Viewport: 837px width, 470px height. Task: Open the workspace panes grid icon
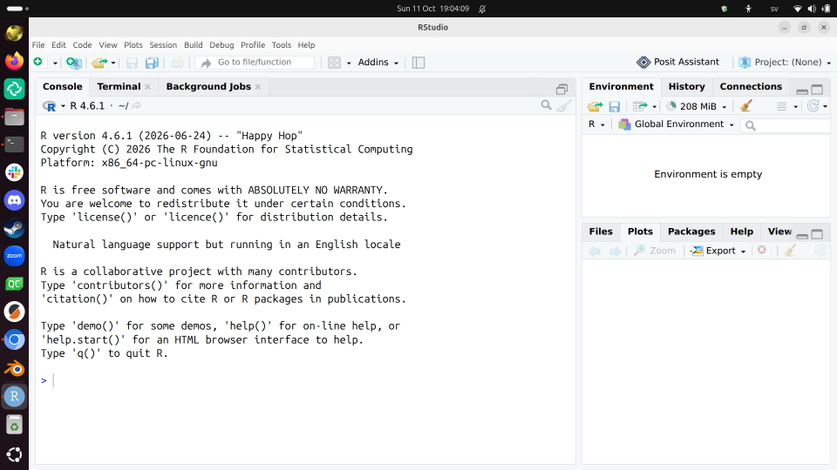[x=334, y=63]
